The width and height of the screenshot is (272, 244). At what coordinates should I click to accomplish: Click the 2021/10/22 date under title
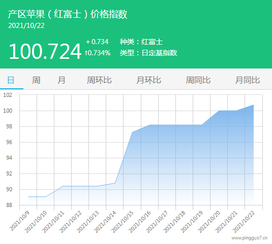point(26,25)
